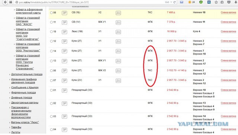The image size is (238, 135).
Task: Click the ДЦ icon in car 11 row
Action: [x=118, y=22]
